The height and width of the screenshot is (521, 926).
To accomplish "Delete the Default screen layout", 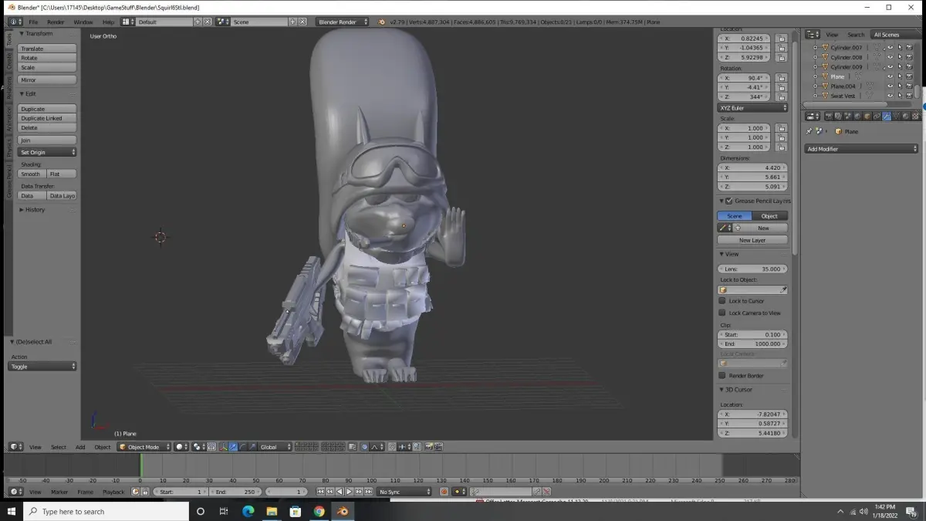I will click(208, 22).
